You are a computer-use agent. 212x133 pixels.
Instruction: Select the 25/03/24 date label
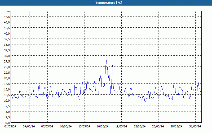point(158,127)
